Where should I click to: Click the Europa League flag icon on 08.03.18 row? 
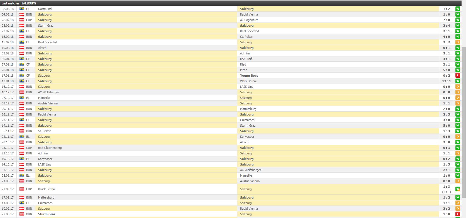pyautogui.click(x=21, y=9)
